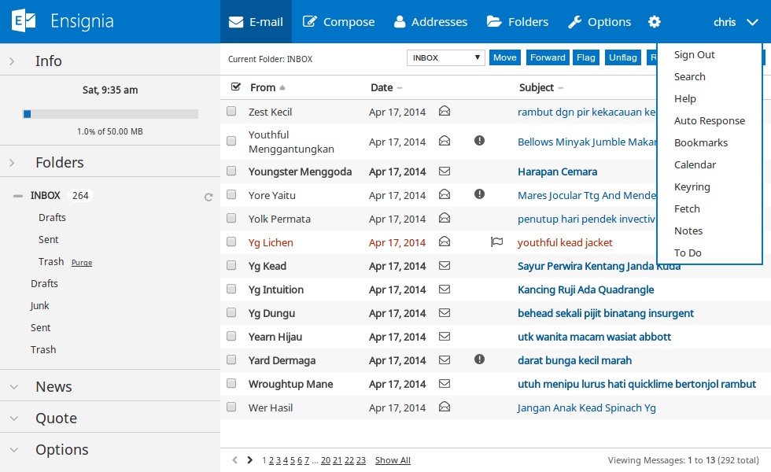Tick the checkbox for Yg Kead message
The width and height of the screenshot is (771, 472).
tap(231, 266)
